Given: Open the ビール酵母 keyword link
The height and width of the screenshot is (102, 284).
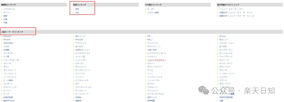Looking at the screenshot, I should [8, 80].
